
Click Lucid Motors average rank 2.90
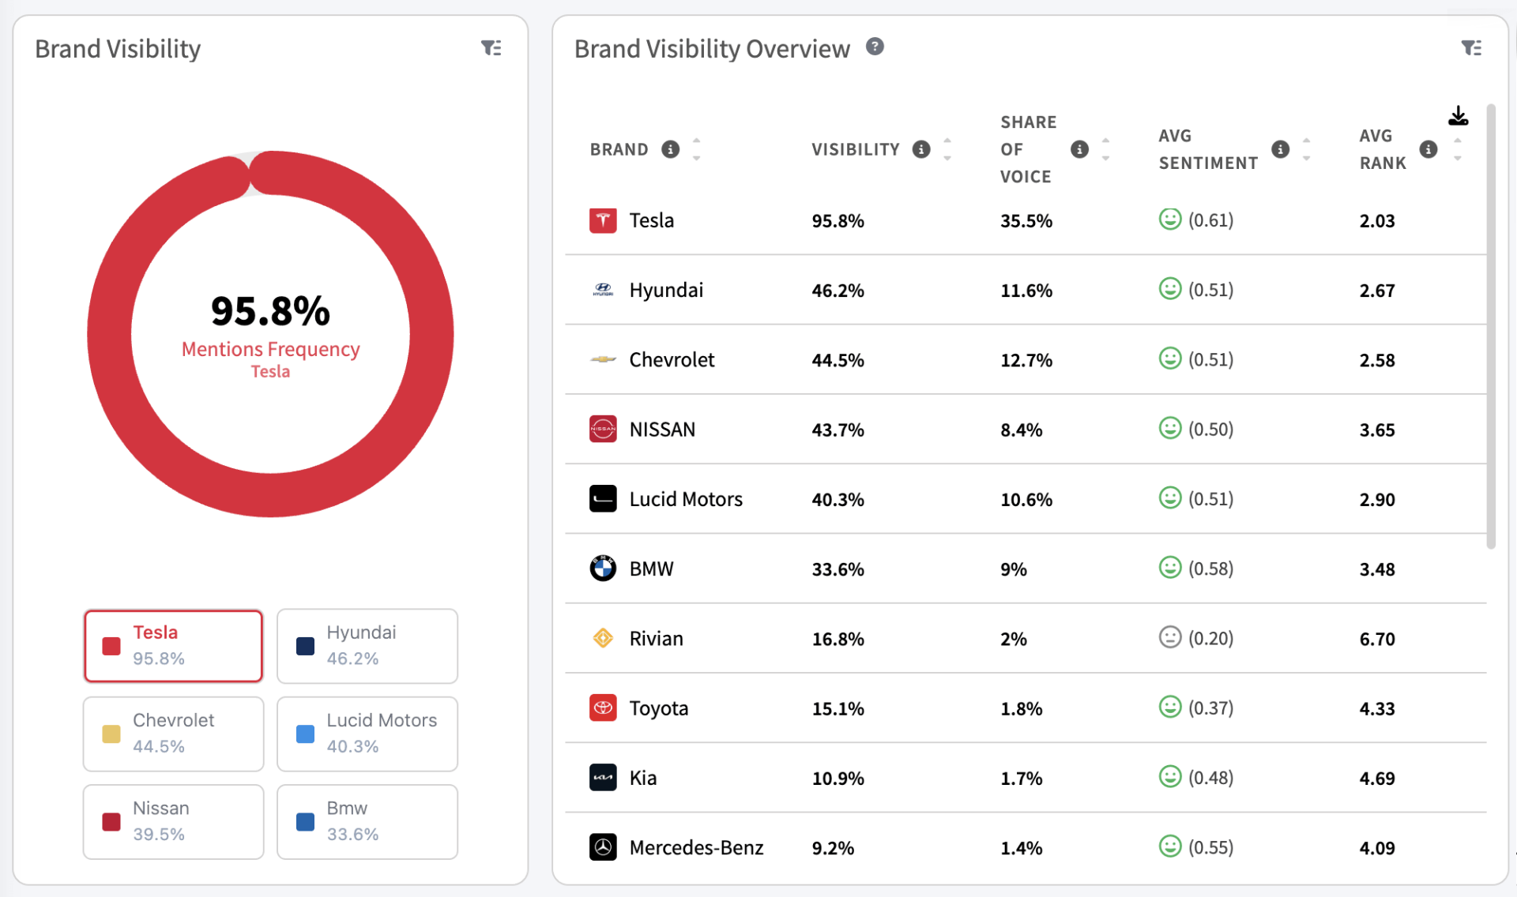coord(1376,499)
